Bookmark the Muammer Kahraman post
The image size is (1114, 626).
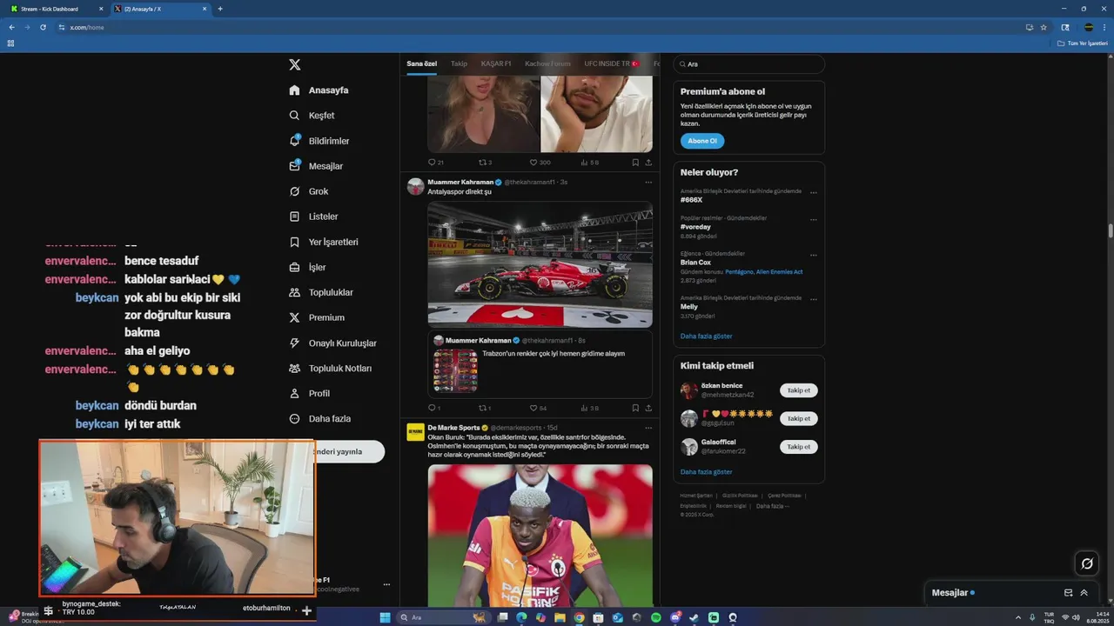635,408
